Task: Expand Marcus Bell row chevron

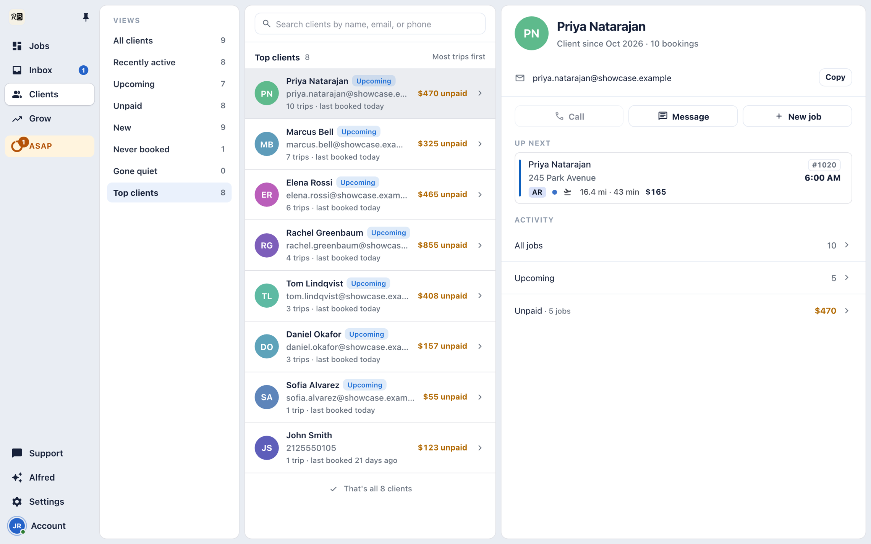Action: pos(480,144)
